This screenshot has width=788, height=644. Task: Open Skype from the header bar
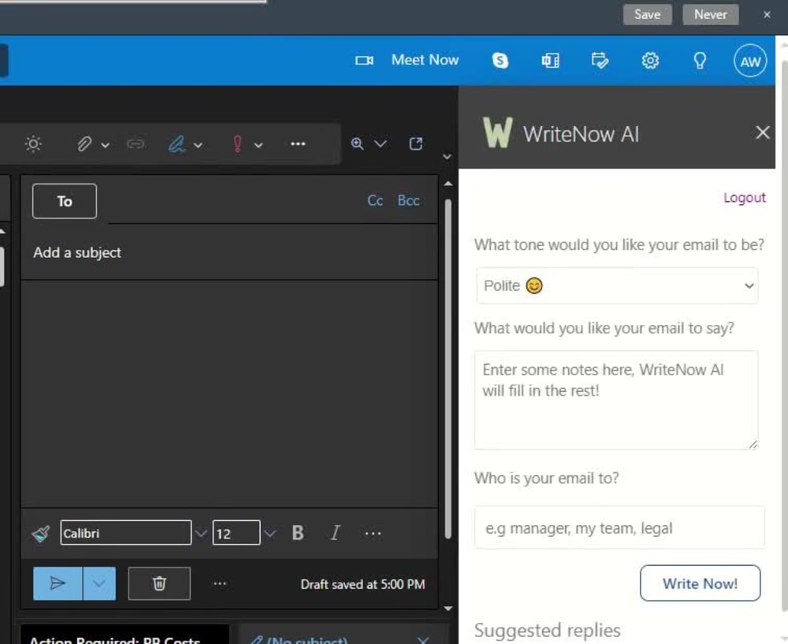click(500, 60)
